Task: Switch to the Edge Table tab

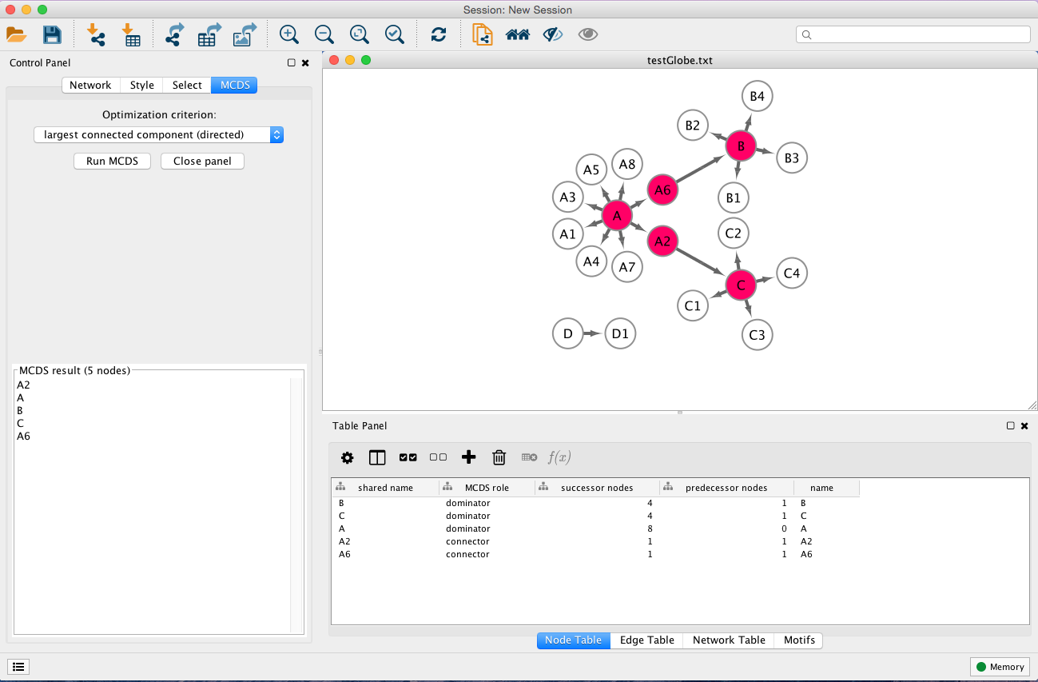Action: [646, 640]
